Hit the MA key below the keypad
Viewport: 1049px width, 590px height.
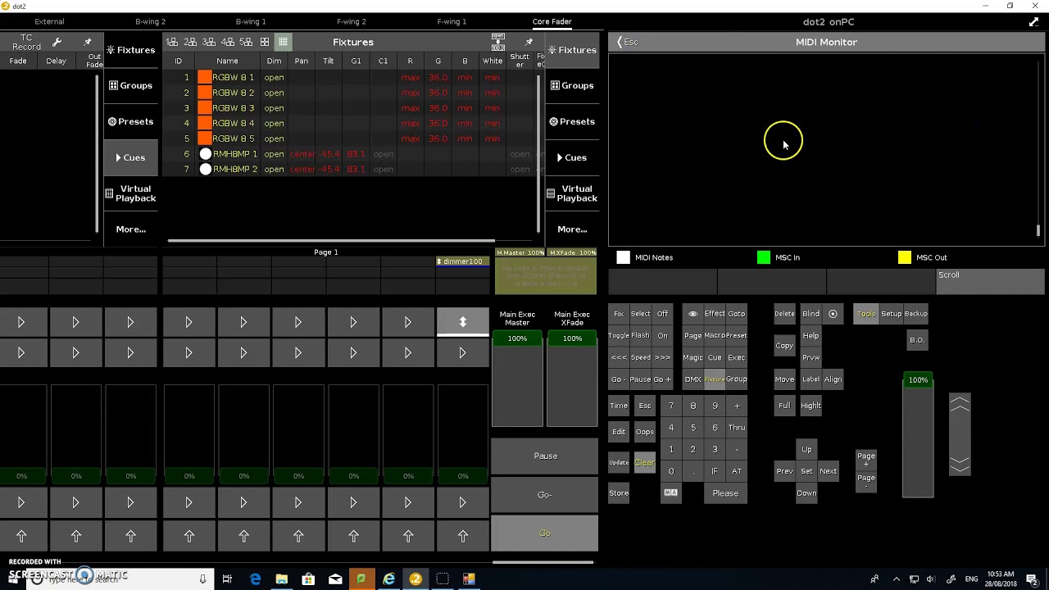[x=670, y=492]
